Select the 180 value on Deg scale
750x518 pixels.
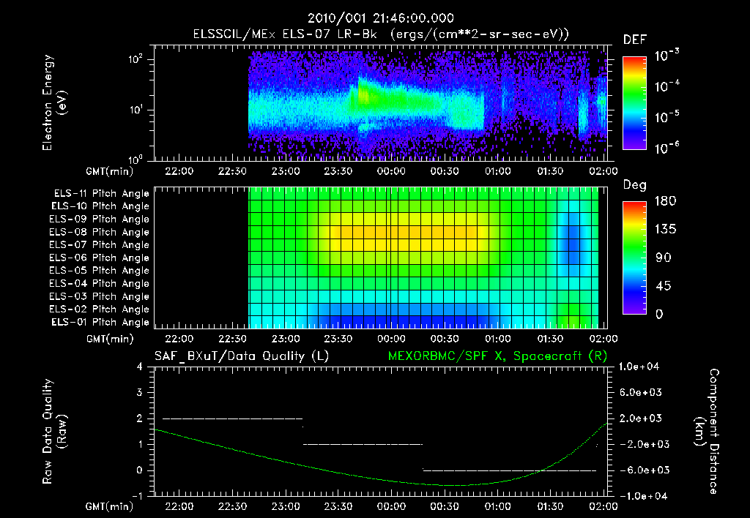click(x=665, y=200)
